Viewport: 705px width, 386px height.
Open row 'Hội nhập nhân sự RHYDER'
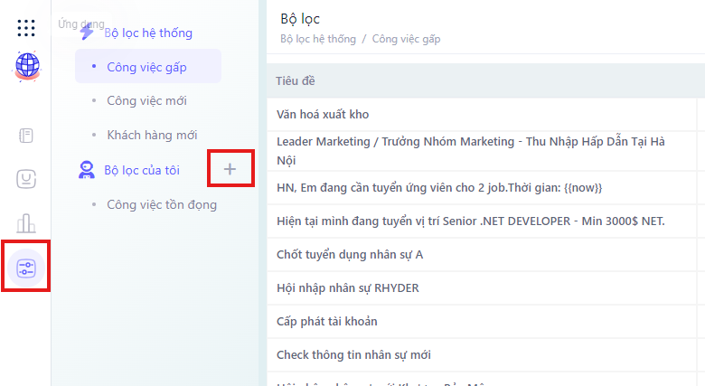click(482, 288)
